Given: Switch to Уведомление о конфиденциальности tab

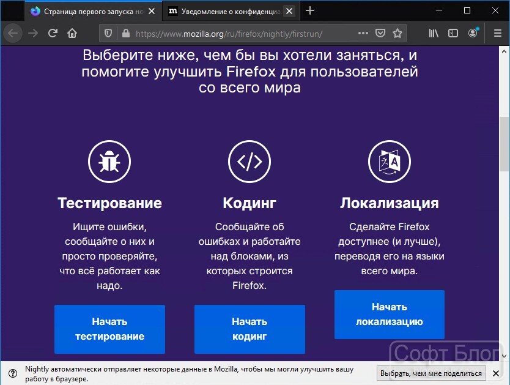Looking at the screenshot, I should click(231, 12).
